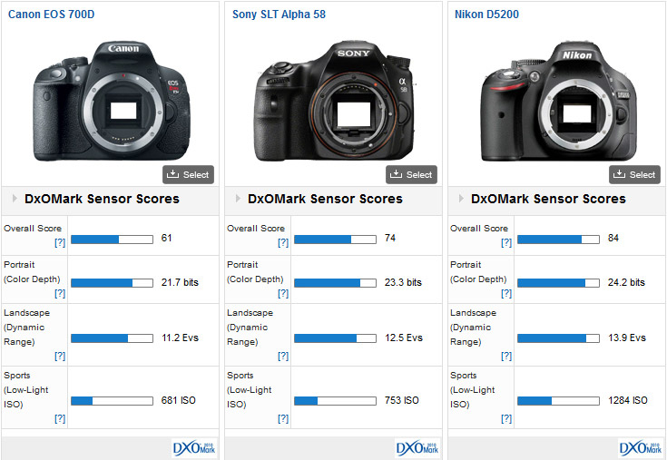Viewport: 667px width, 460px height.
Task: Click Sony 'DxOMark Sensor Scores' heading
Action: point(325,199)
